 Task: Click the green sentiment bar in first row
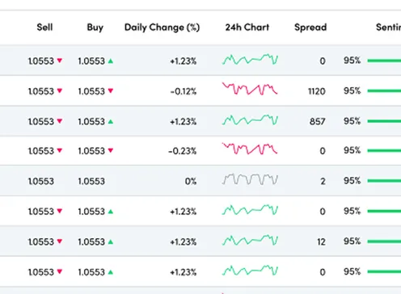(384, 61)
